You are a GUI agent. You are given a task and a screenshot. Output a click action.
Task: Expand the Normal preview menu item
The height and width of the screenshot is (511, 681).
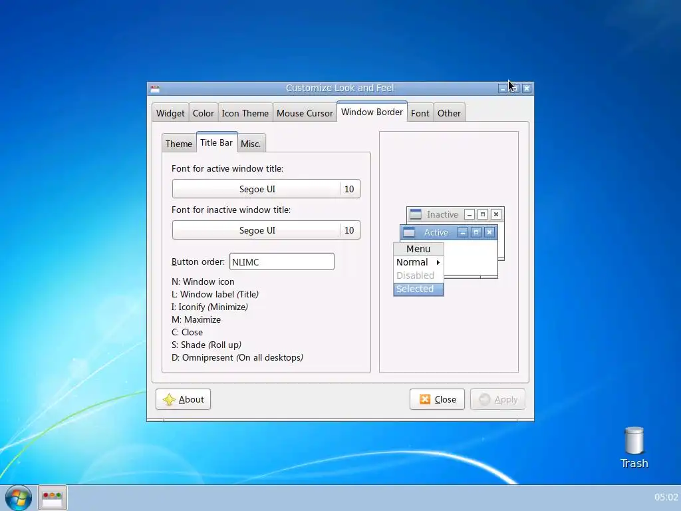(x=418, y=262)
